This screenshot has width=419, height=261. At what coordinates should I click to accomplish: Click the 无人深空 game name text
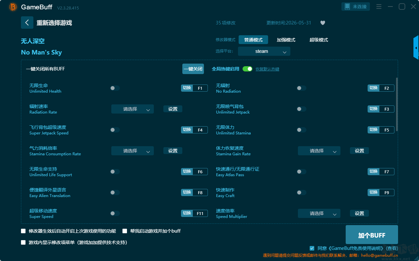pyautogui.click(x=33, y=41)
